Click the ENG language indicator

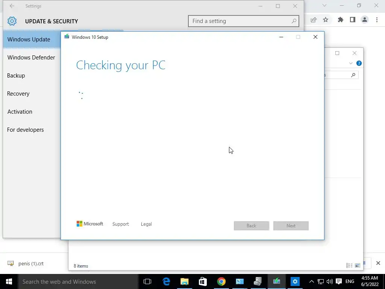(350, 281)
